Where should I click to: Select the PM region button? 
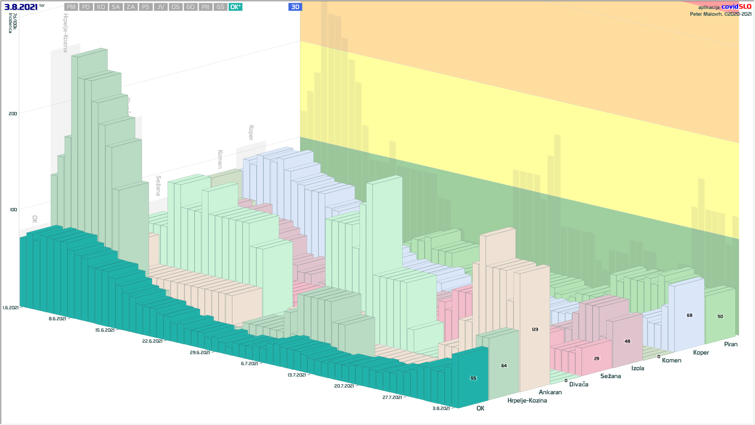click(71, 7)
